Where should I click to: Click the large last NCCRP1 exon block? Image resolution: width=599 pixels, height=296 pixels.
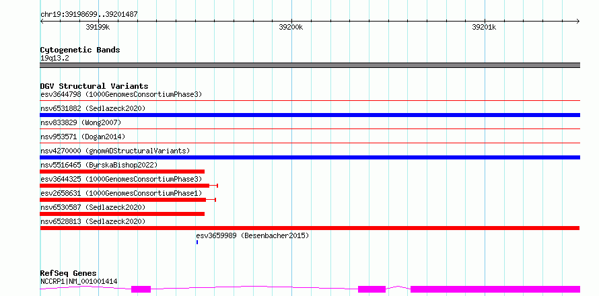click(495, 289)
